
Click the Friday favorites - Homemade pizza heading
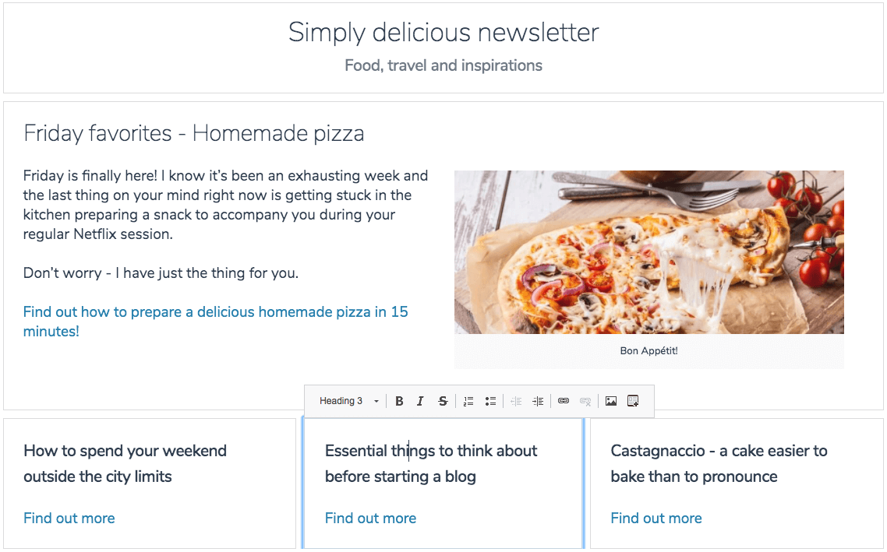click(193, 134)
